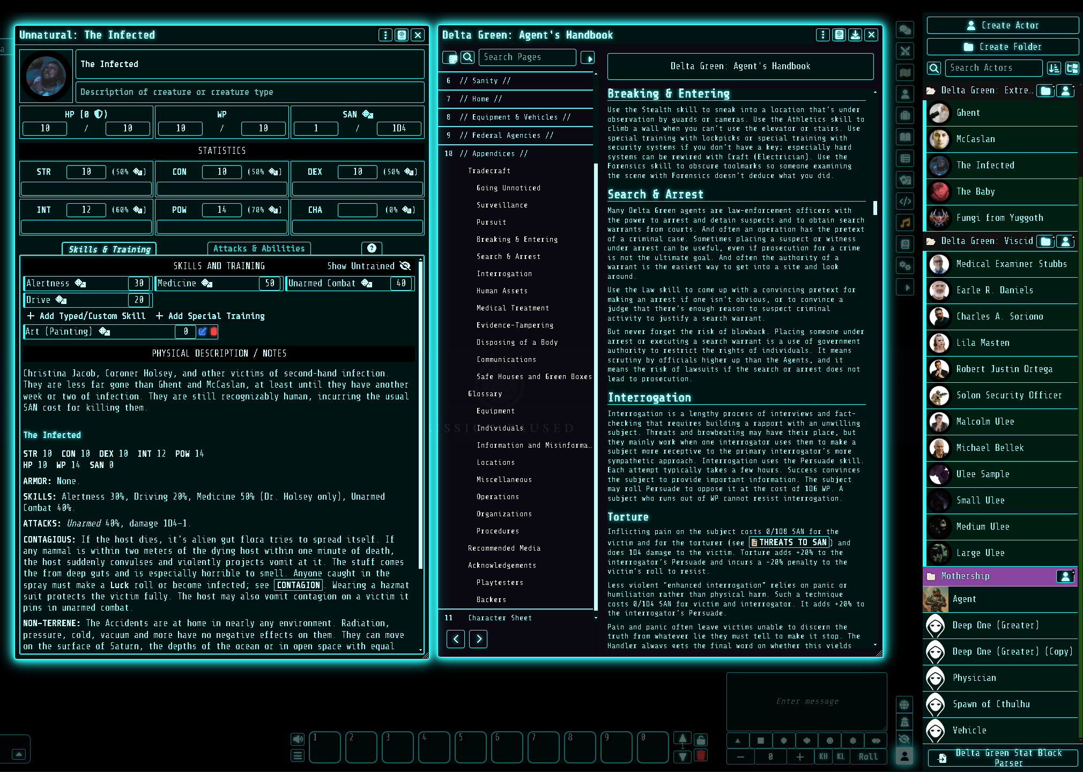
Task: Click the Search Actors input field
Action: [993, 68]
